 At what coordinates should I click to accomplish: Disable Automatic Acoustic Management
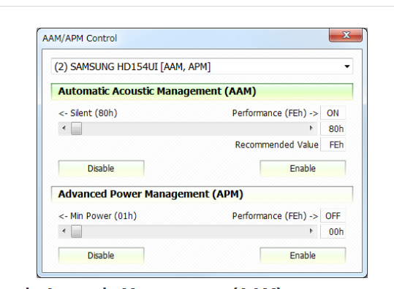pos(101,169)
